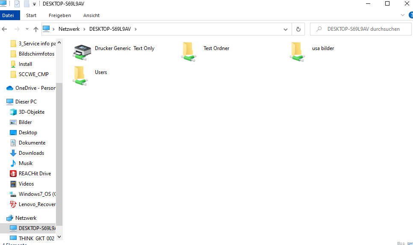Select Dieser PC in the navigation tree
Image resolution: width=413 pixels, height=245 pixels.
coord(26,102)
